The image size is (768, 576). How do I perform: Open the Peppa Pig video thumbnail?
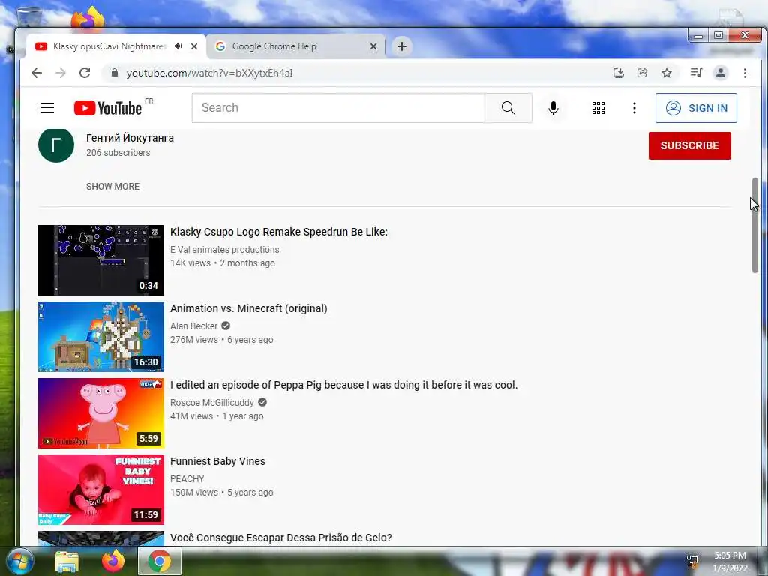pyautogui.click(x=101, y=413)
